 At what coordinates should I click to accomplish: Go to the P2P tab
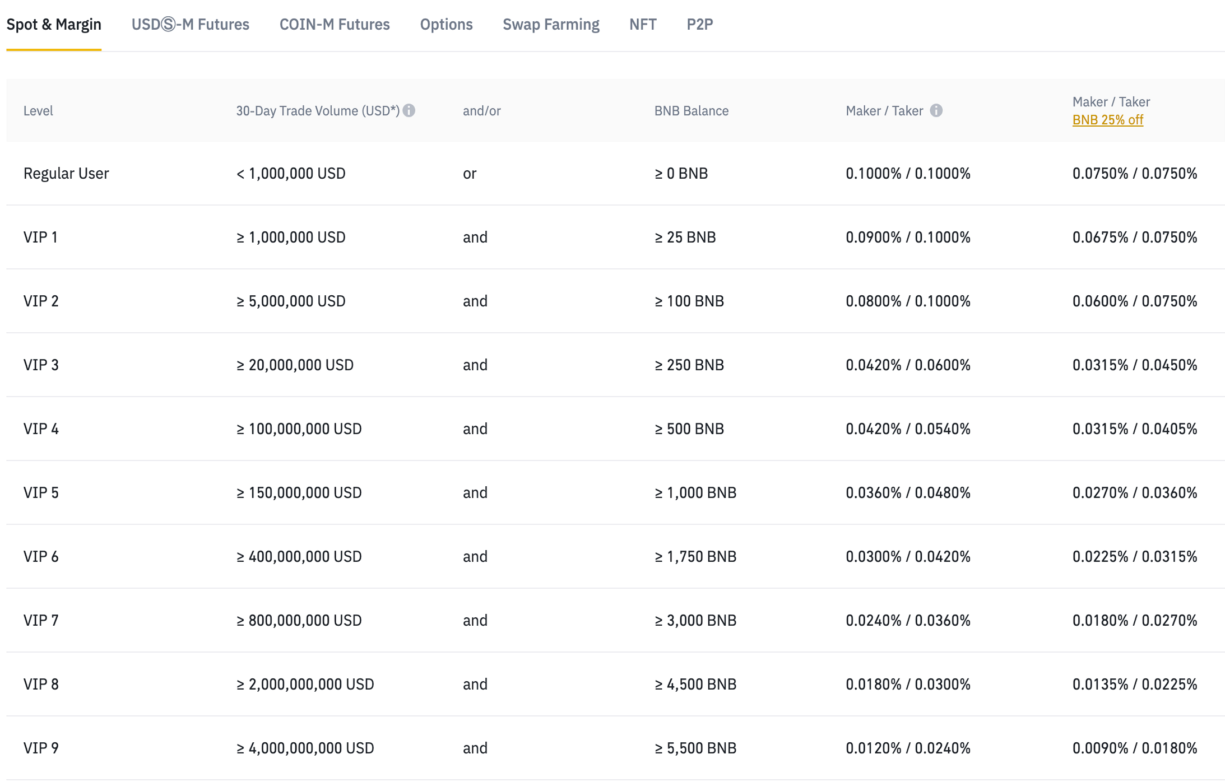699,25
